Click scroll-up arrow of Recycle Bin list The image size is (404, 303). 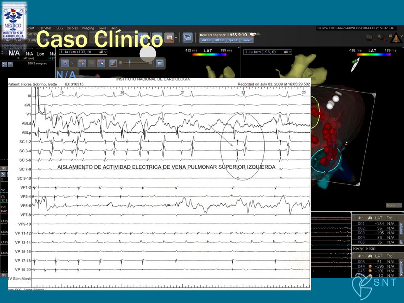[401, 263]
